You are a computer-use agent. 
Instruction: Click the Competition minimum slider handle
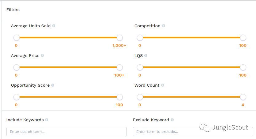point(140,38)
